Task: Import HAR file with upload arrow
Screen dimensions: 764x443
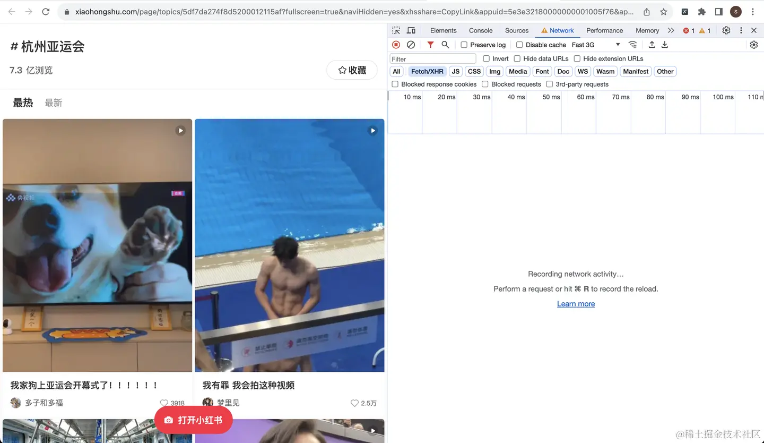Action: [652, 45]
